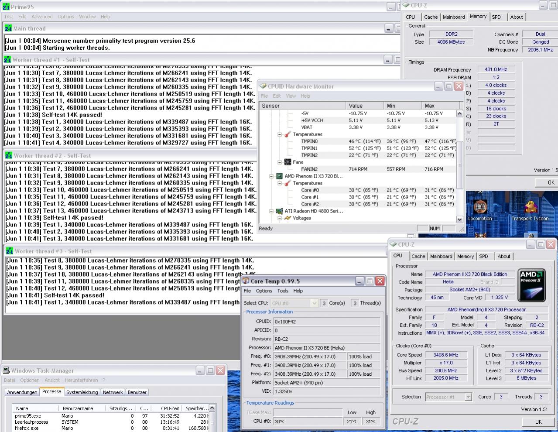Select the firefox.exe process row

coord(111,428)
